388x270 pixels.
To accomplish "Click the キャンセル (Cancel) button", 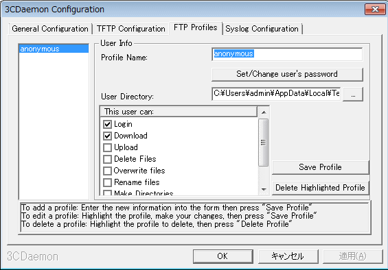I will click(288, 256).
